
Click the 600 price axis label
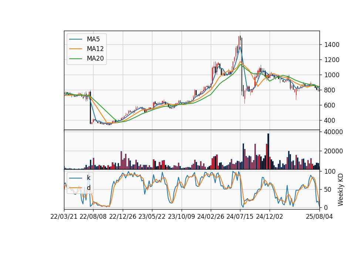pos(330,105)
